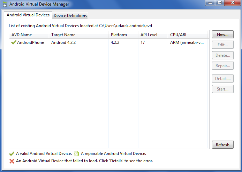242x172 pixels.
Task: Click the API Level column header
Action: [153, 35]
